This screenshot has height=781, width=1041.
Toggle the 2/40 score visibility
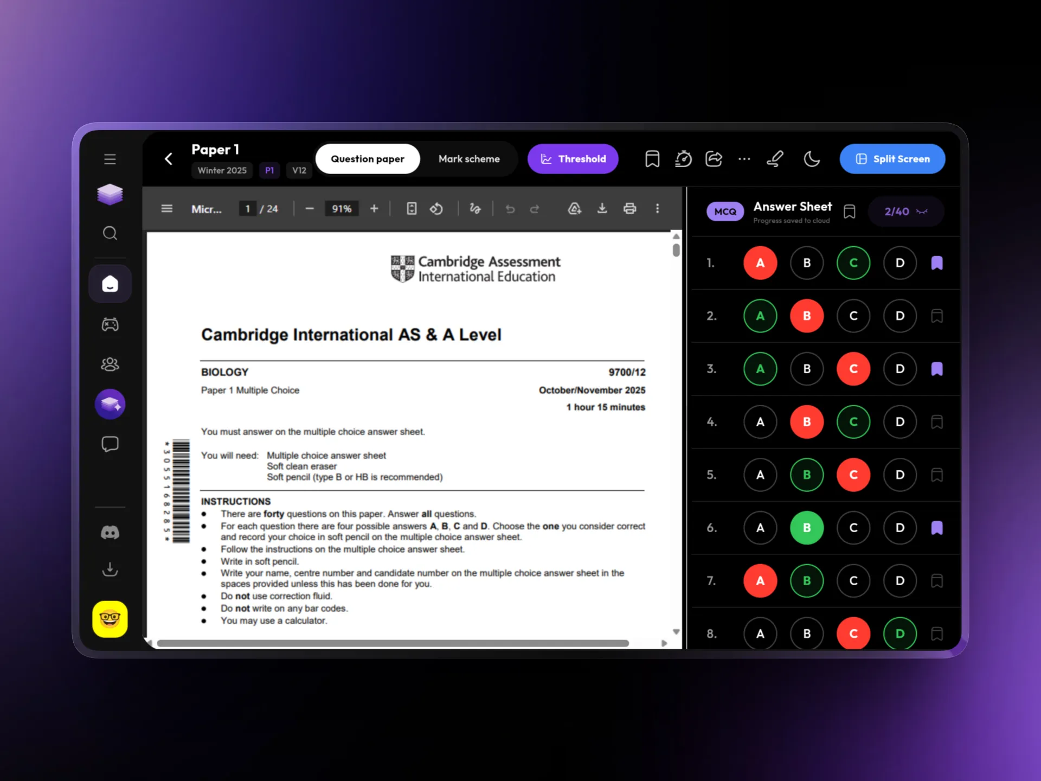point(905,212)
